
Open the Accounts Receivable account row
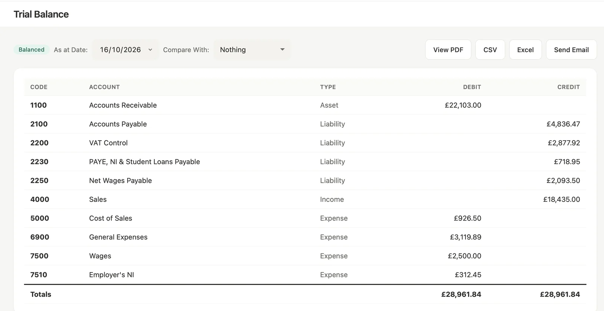click(305, 105)
